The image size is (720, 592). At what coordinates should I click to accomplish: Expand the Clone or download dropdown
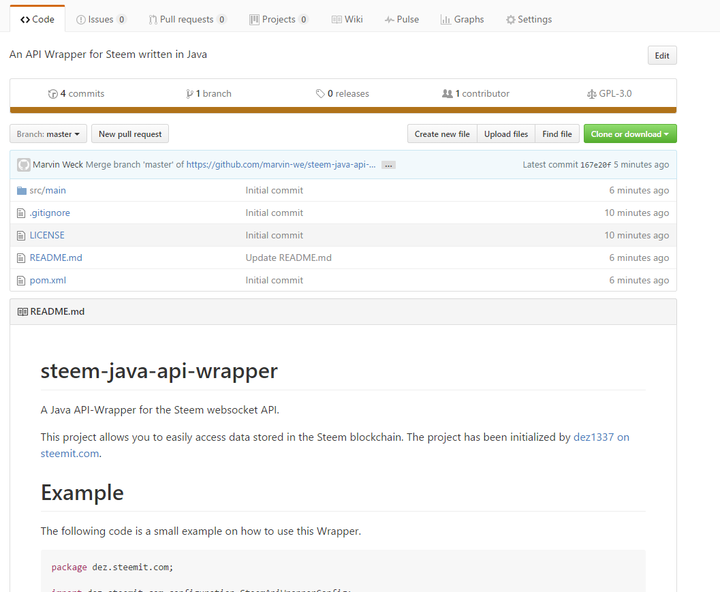coord(629,134)
